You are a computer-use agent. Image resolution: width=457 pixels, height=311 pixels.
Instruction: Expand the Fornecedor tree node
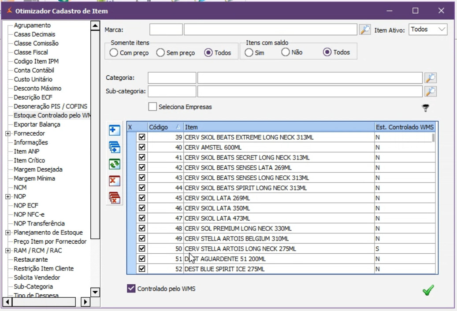click(x=8, y=133)
